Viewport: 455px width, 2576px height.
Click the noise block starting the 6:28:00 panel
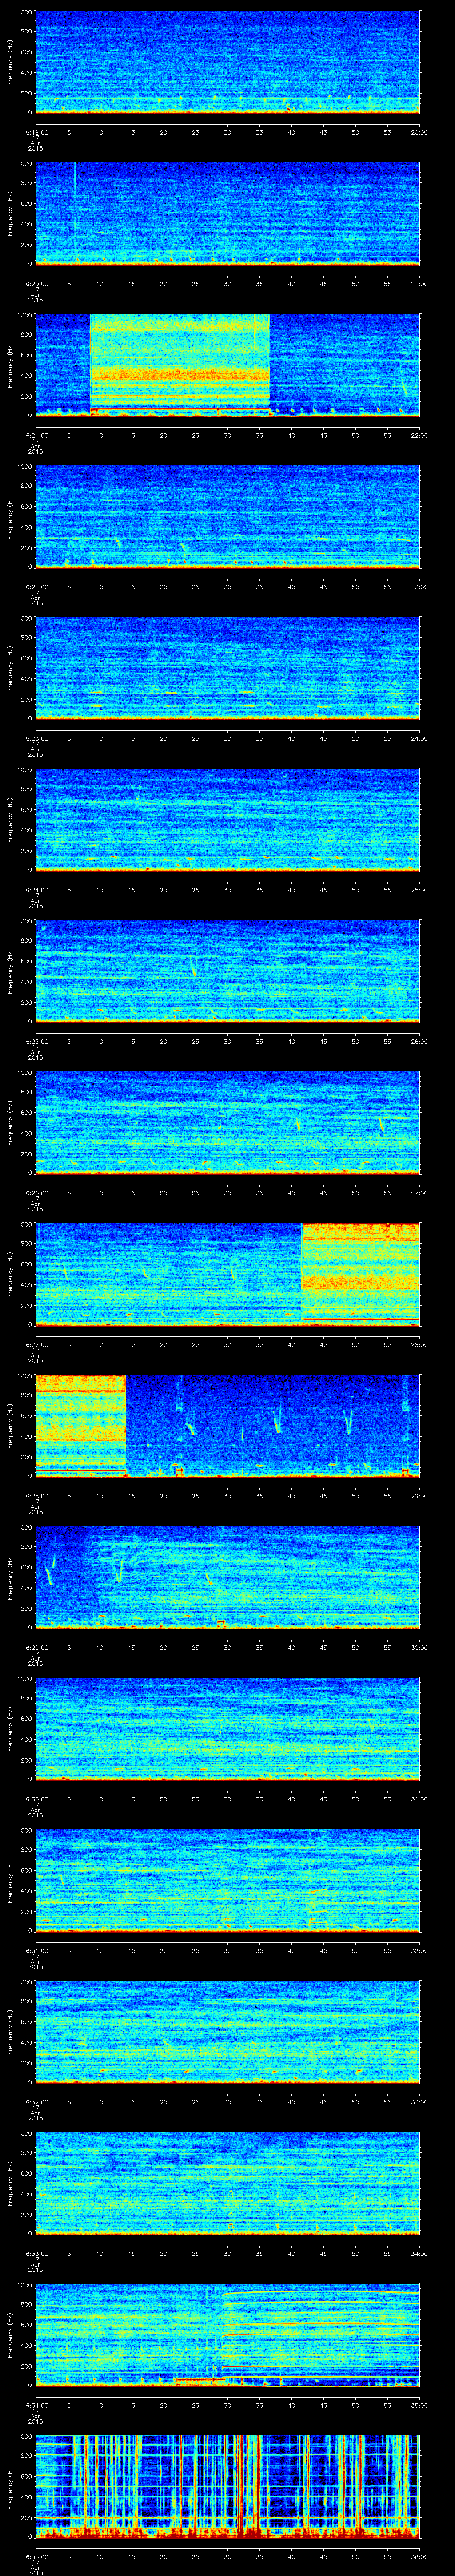click(x=80, y=1426)
